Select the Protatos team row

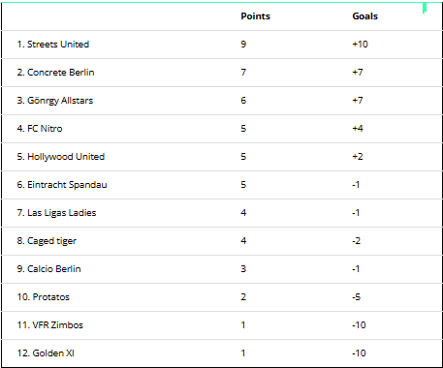(222, 297)
